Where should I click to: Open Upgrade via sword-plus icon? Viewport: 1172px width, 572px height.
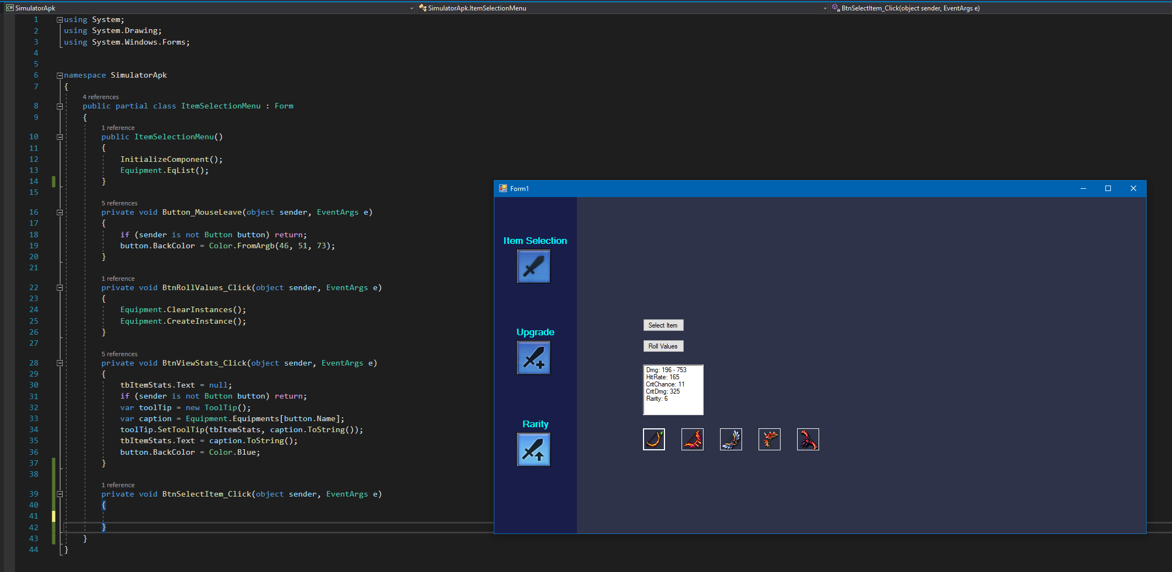click(533, 358)
